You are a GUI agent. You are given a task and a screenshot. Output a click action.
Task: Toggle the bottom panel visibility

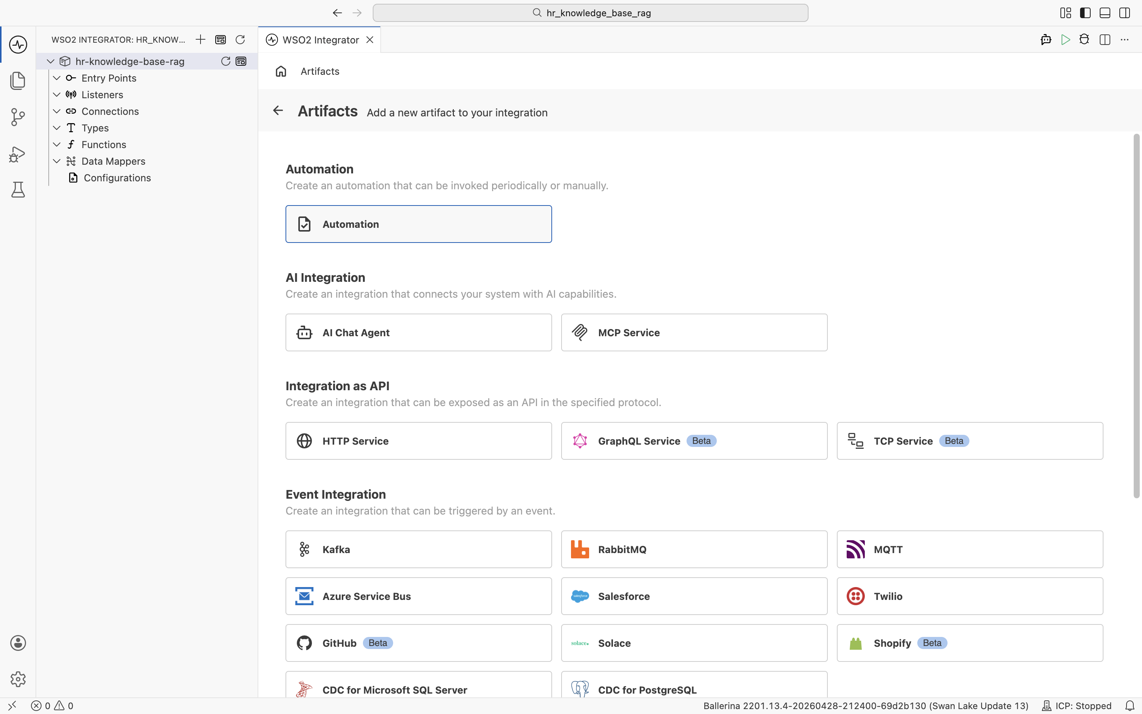(x=1105, y=13)
